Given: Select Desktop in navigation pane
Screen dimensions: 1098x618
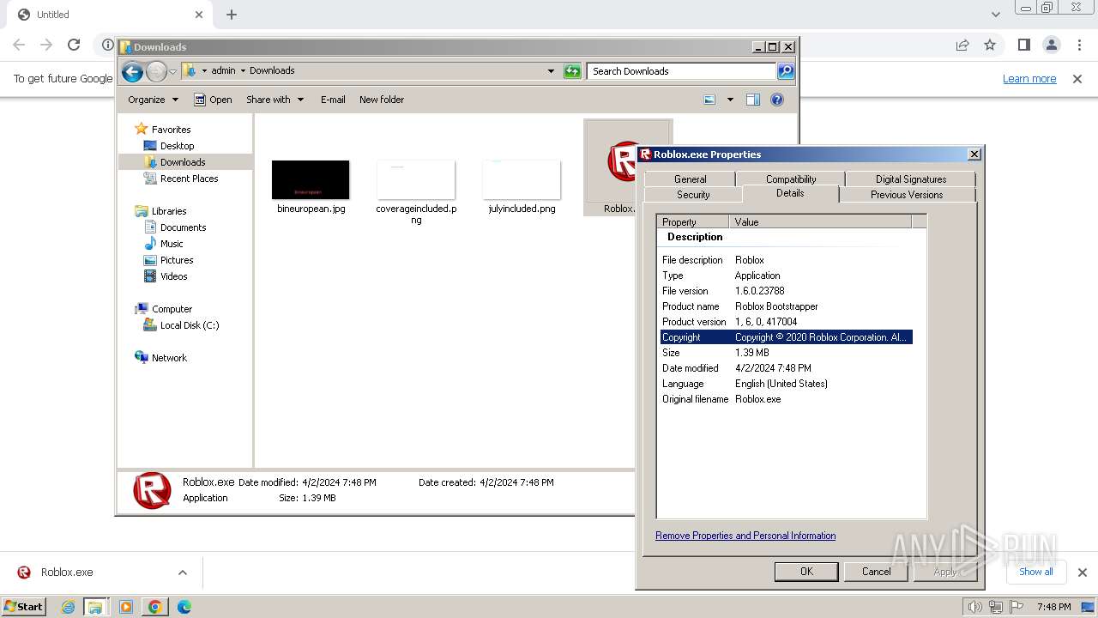Looking at the screenshot, I should (177, 146).
